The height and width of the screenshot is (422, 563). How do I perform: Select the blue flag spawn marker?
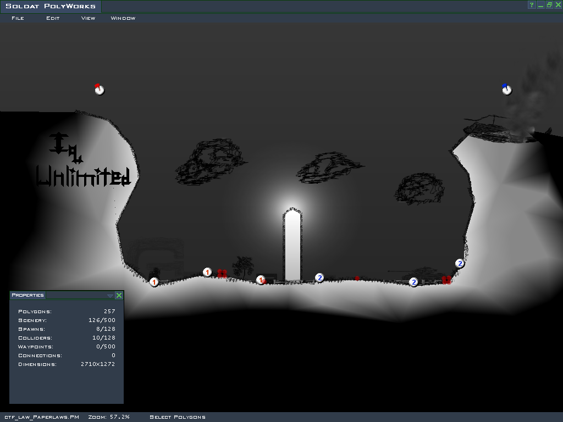click(506, 90)
